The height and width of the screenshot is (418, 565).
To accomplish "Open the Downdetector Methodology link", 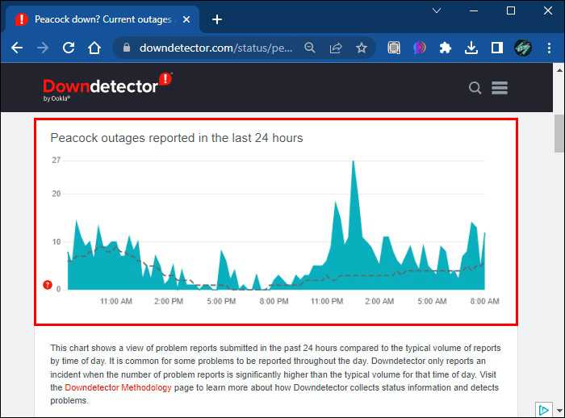I will coord(118,387).
